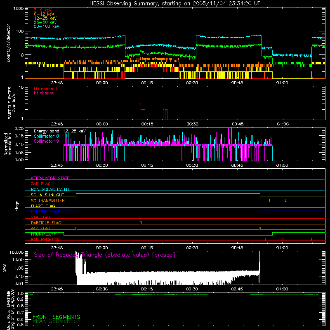The image size is (330, 330).
Task: Click the Flags panel axis label
Action: coord(17,206)
